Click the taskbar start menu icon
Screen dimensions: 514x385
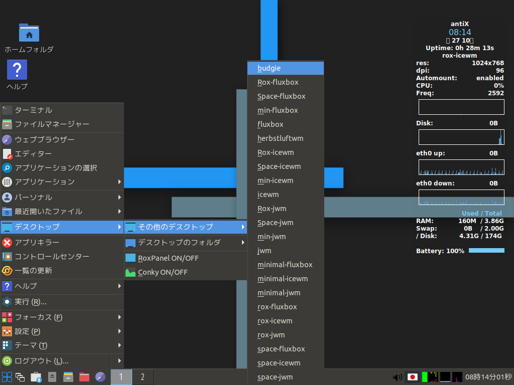tap(7, 377)
